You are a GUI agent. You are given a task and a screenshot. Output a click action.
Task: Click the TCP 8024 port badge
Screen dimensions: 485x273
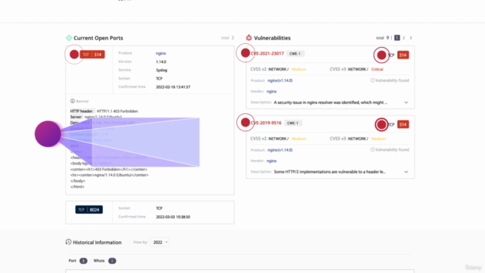coord(89,209)
